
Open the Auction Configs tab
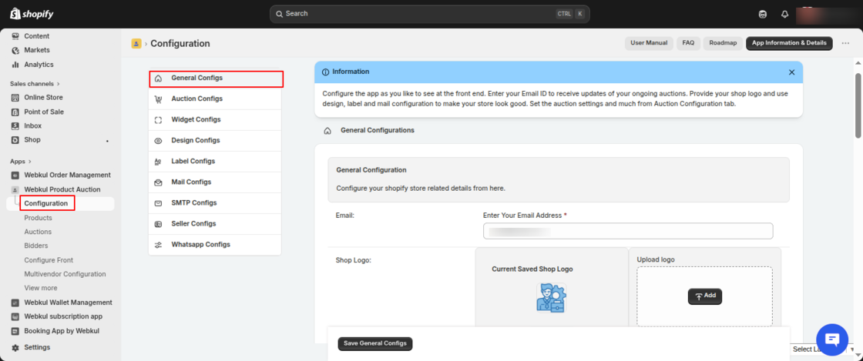tap(215, 99)
